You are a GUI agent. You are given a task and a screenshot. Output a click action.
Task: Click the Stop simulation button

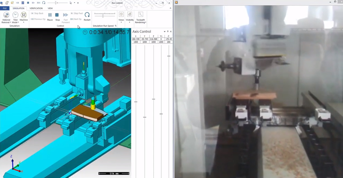pyautogui.click(x=57, y=16)
